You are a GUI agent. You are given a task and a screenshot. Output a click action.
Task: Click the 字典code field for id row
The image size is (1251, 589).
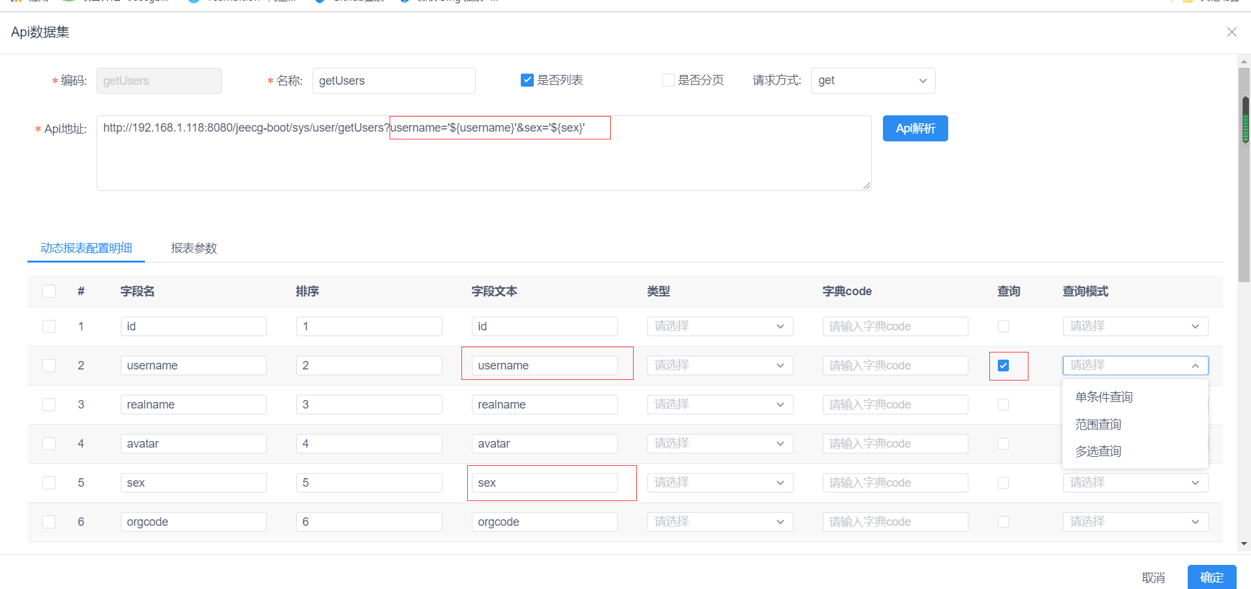[895, 326]
